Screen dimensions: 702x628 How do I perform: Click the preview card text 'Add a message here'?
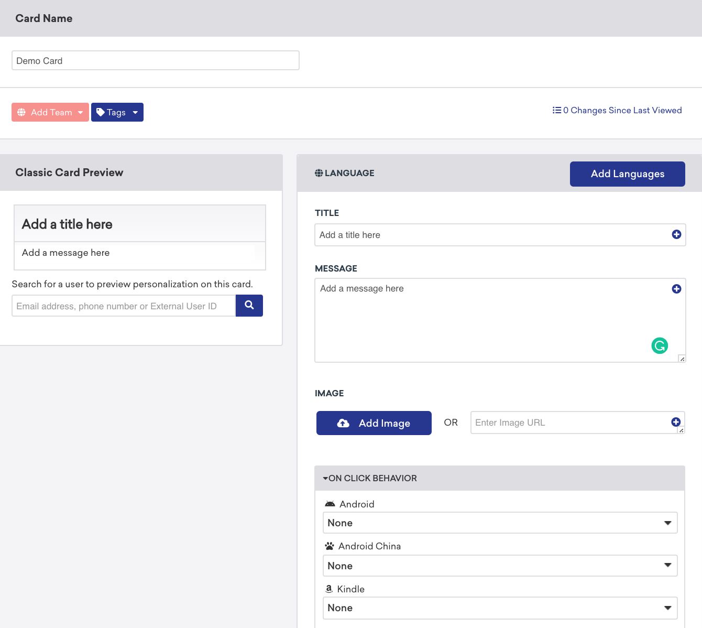66,253
